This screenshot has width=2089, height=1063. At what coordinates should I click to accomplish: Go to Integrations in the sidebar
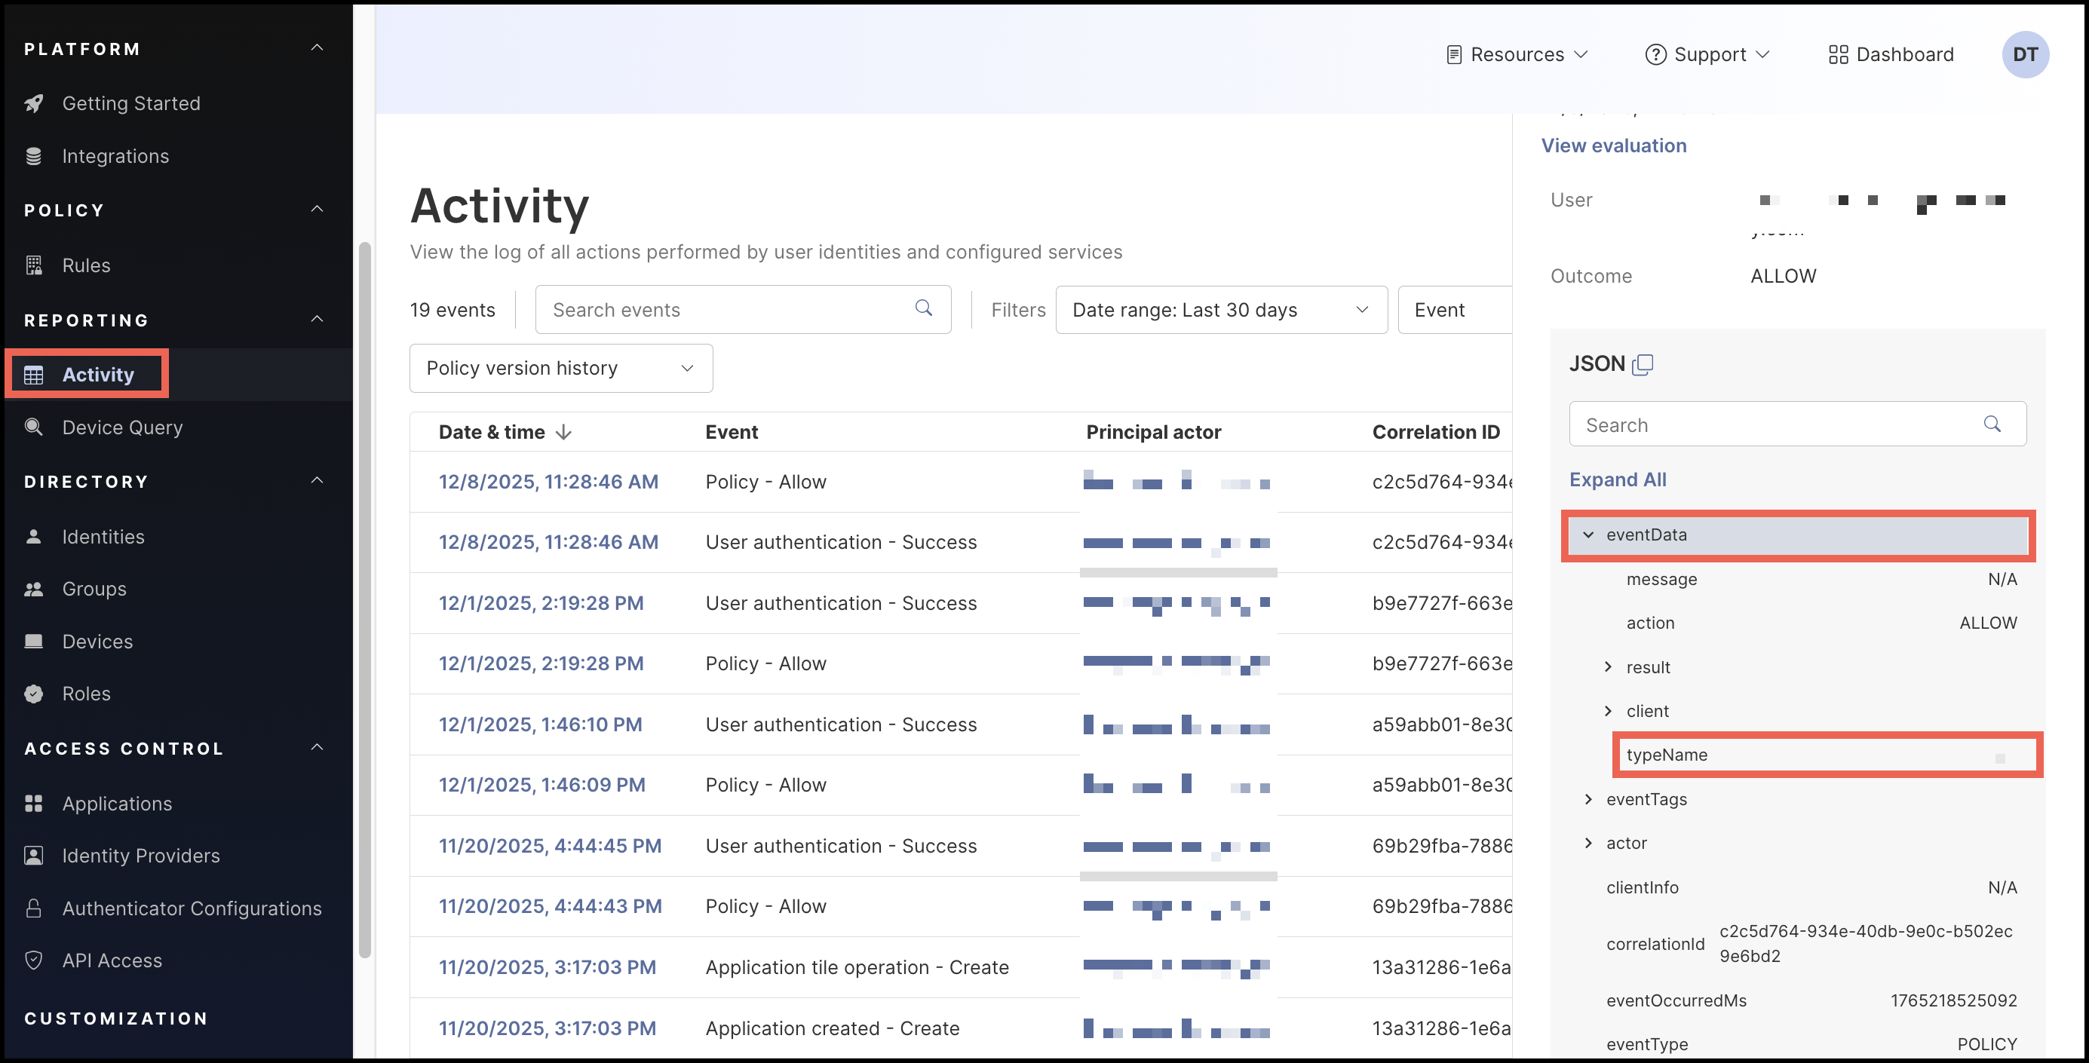pyautogui.click(x=115, y=155)
